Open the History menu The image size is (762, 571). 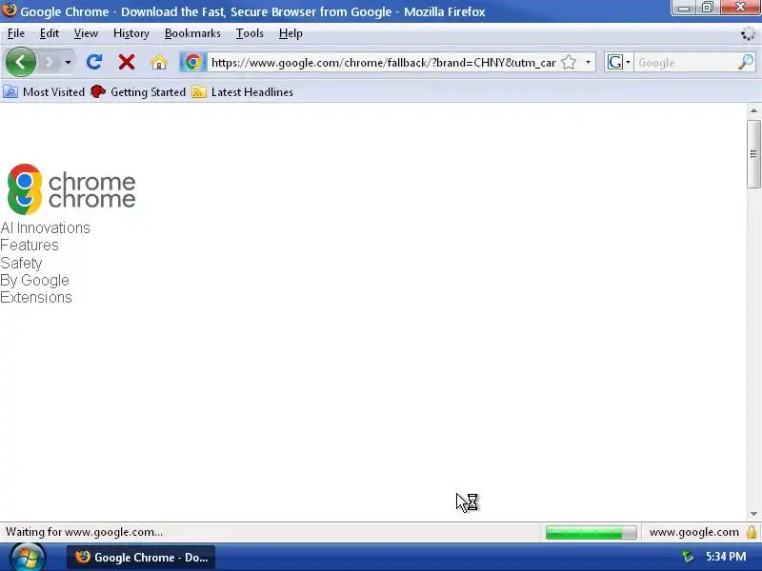pyautogui.click(x=131, y=33)
